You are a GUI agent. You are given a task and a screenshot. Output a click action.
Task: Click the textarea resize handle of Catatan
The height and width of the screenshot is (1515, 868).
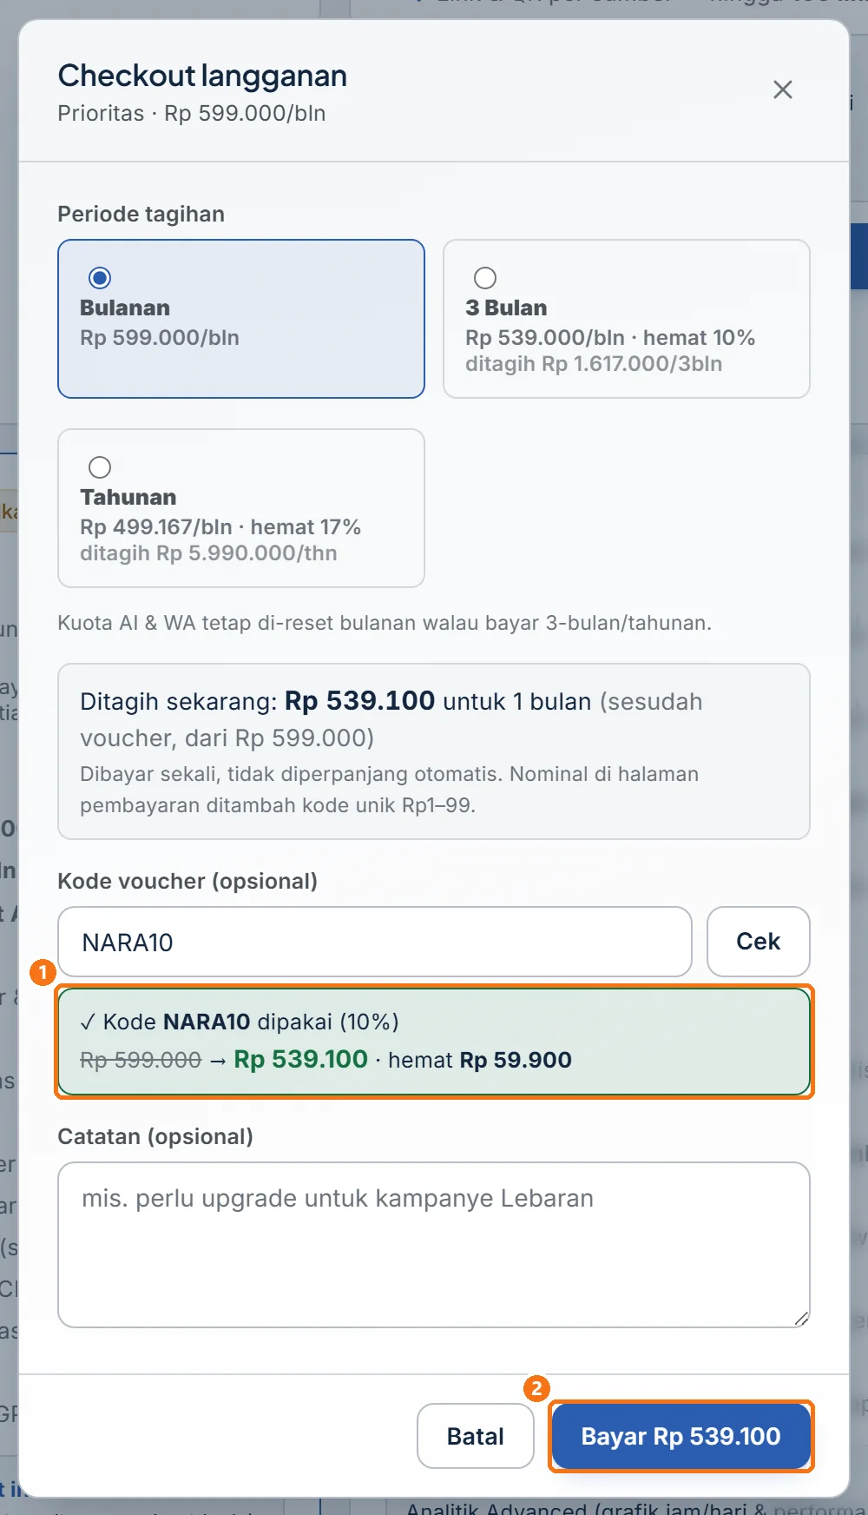pyautogui.click(x=801, y=1319)
